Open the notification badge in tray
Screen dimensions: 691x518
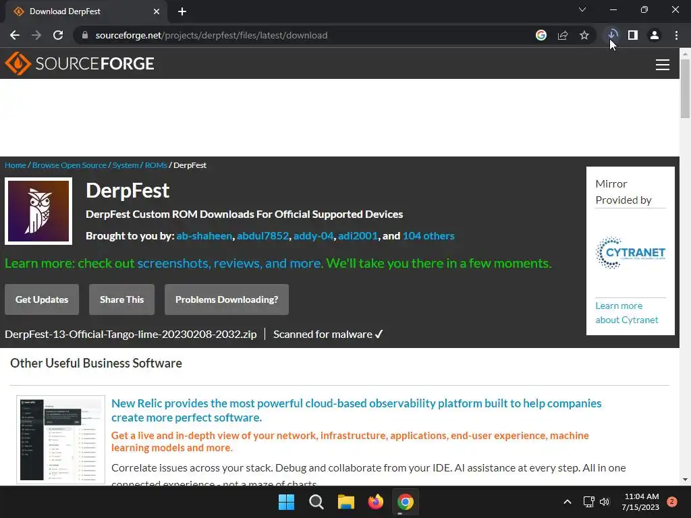pos(672,502)
